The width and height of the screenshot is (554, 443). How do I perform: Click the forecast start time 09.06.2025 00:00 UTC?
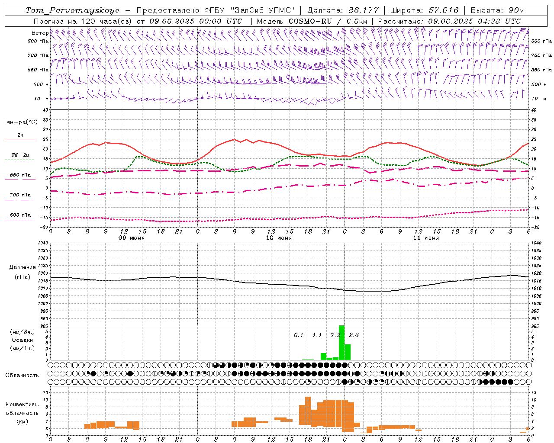195,21
